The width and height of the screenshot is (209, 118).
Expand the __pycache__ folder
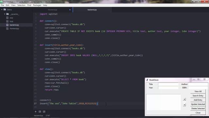point(5,14)
